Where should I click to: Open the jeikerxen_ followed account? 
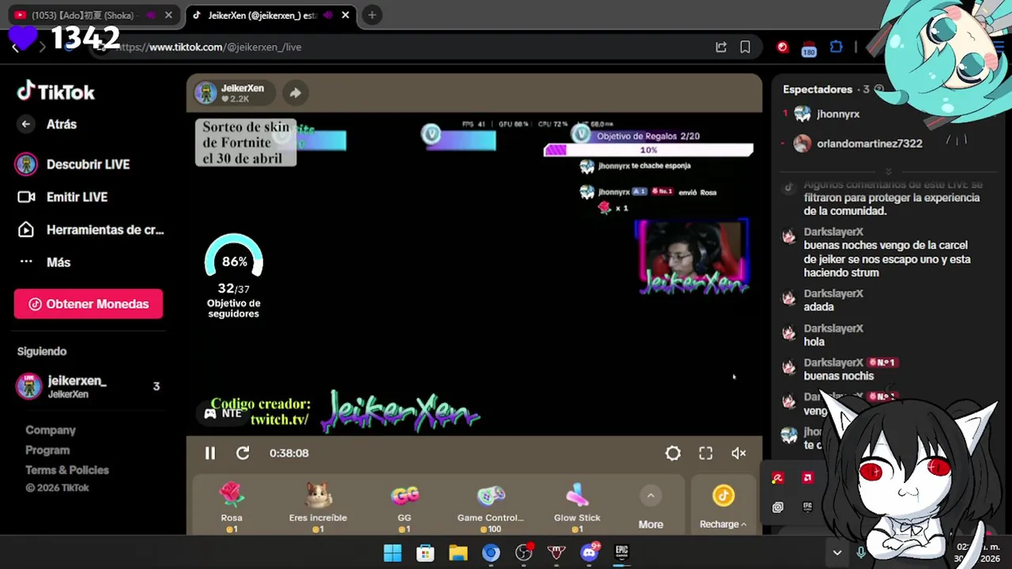pos(87,386)
